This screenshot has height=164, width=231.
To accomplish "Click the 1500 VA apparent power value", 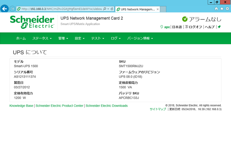I will tap(125, 87).
